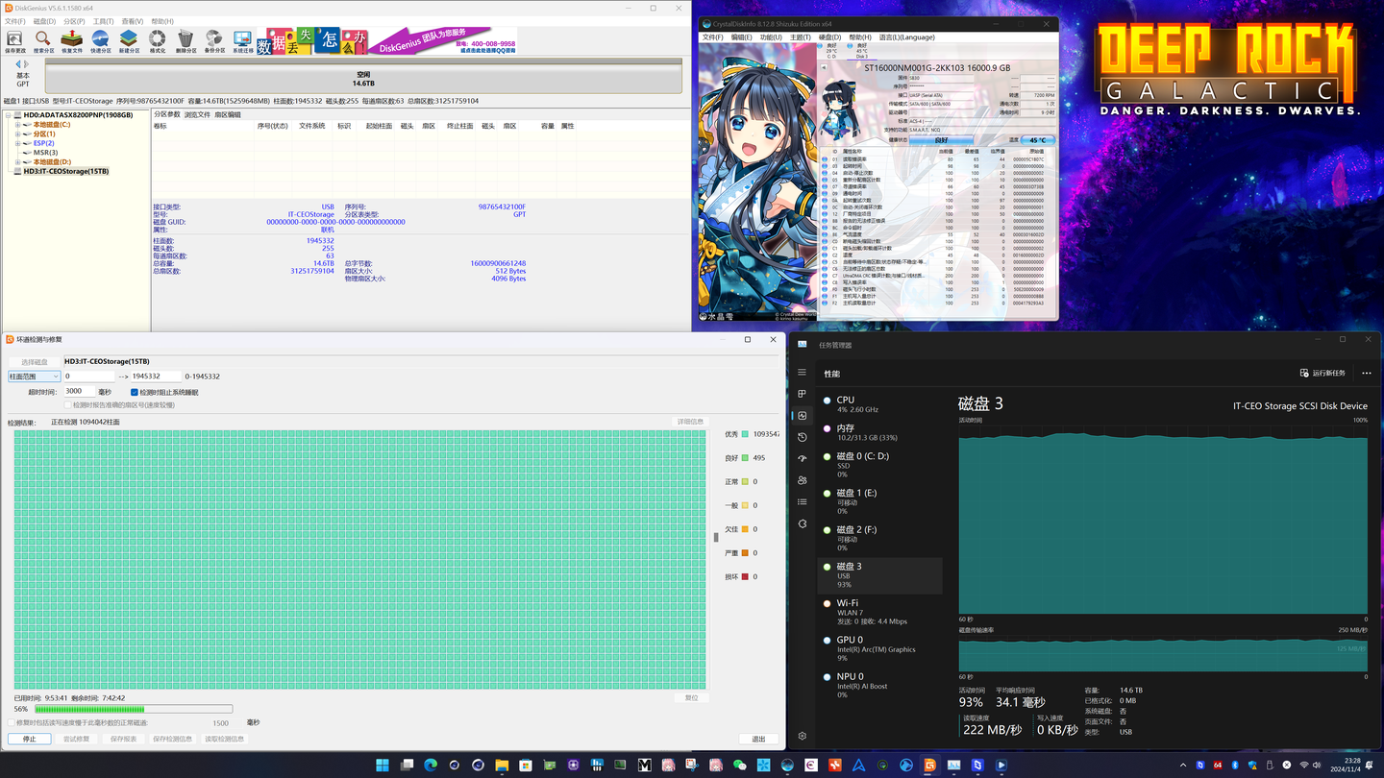1384x778 pixels.
Task: Collapse HD0:ADATASX8200PNP disk node
Action: (8, 115)
